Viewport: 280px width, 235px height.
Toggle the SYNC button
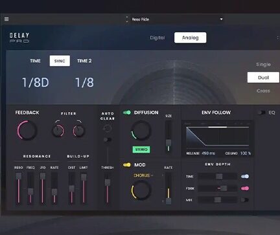pos(60,61)
